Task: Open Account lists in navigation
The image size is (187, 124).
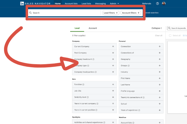Action: tap(71, 3)
